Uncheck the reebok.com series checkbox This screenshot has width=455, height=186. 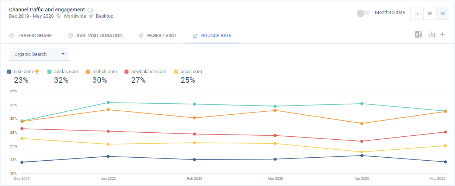(x=88, y=72)
